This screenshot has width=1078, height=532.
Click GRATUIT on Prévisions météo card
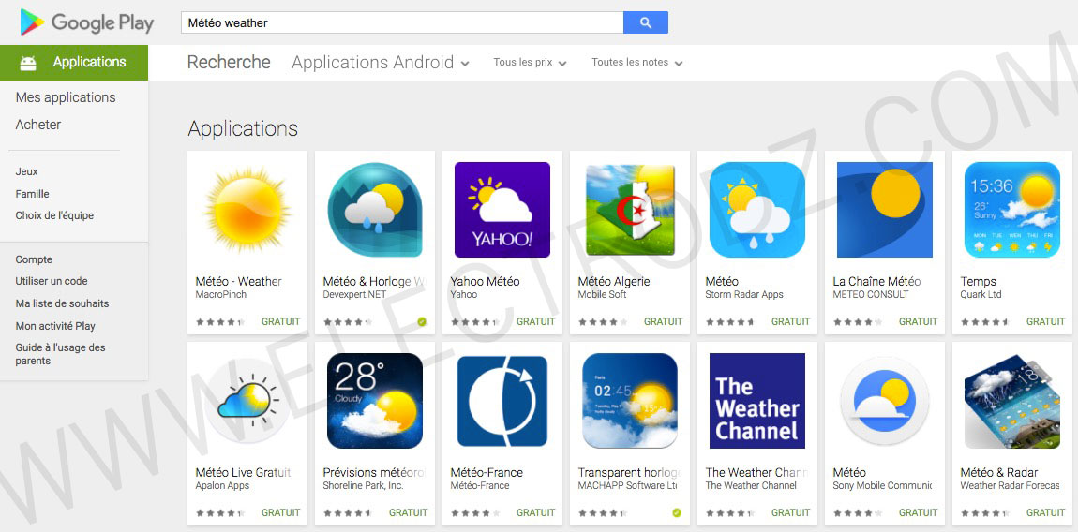(409, 512)
